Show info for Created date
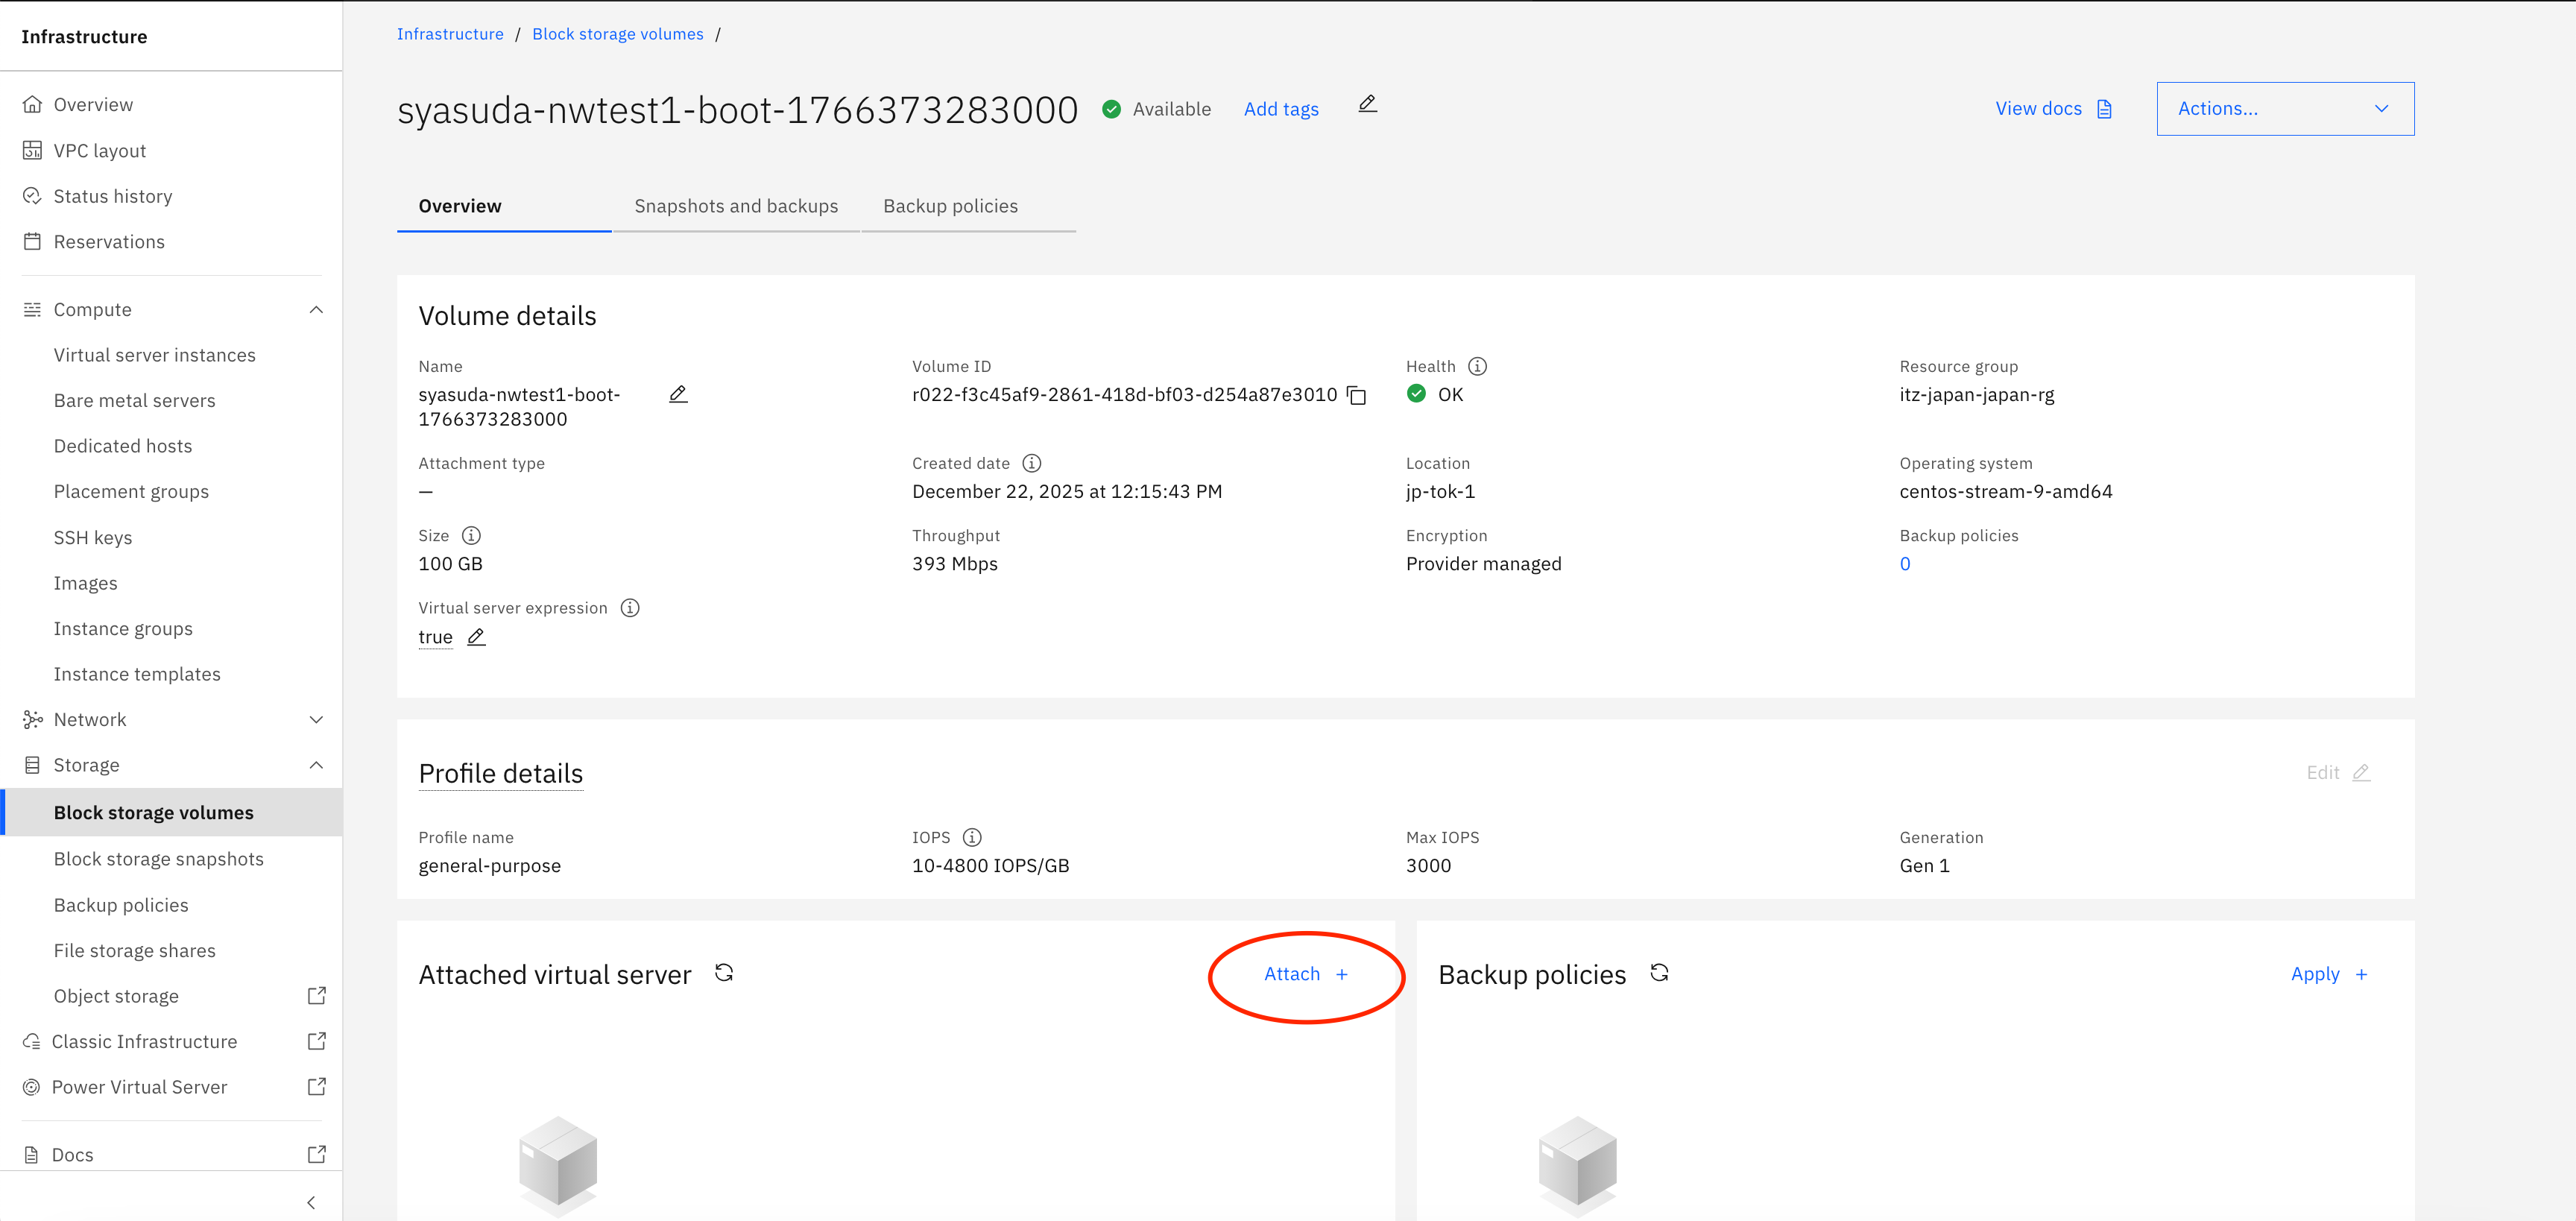Viewport: 2576px width, 1221px height. coord(1031,464)
